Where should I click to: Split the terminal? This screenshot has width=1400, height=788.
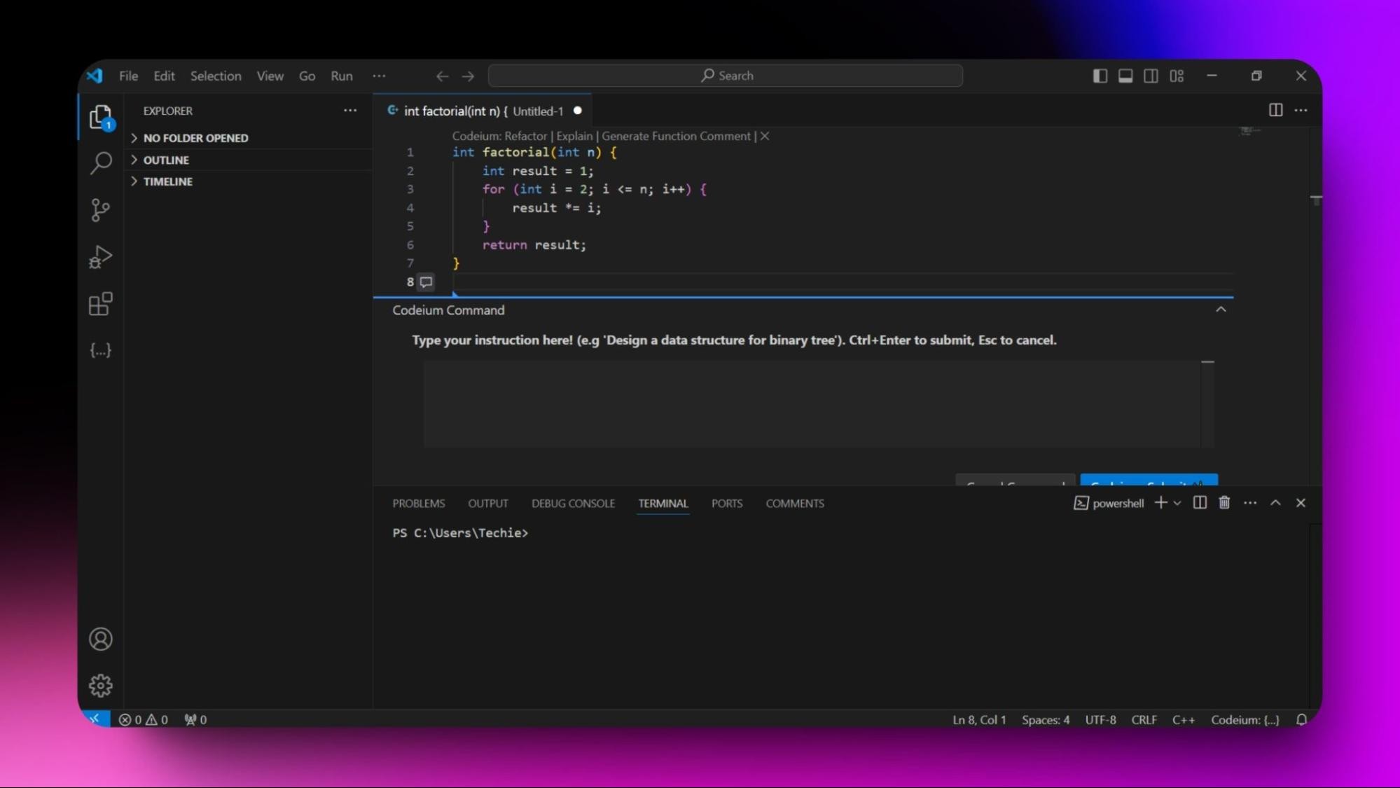1199,502
